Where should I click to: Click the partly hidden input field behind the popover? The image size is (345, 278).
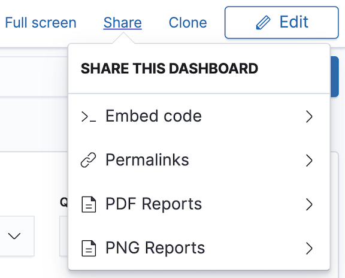click(x=64, y=236)
